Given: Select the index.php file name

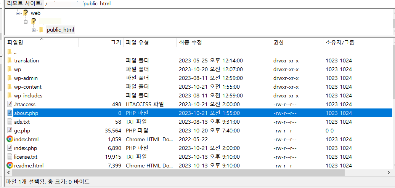Looking at the screenshot, I should [x=26, y=148].
